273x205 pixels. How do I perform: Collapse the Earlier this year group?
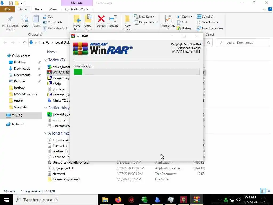pos(46,108)
